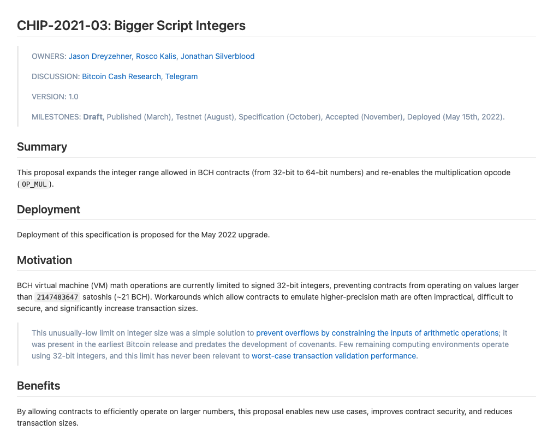Open Jonathan Silverblood owner link
The width and height of the screenshot is (553, 430).
(x=218, y=56)
